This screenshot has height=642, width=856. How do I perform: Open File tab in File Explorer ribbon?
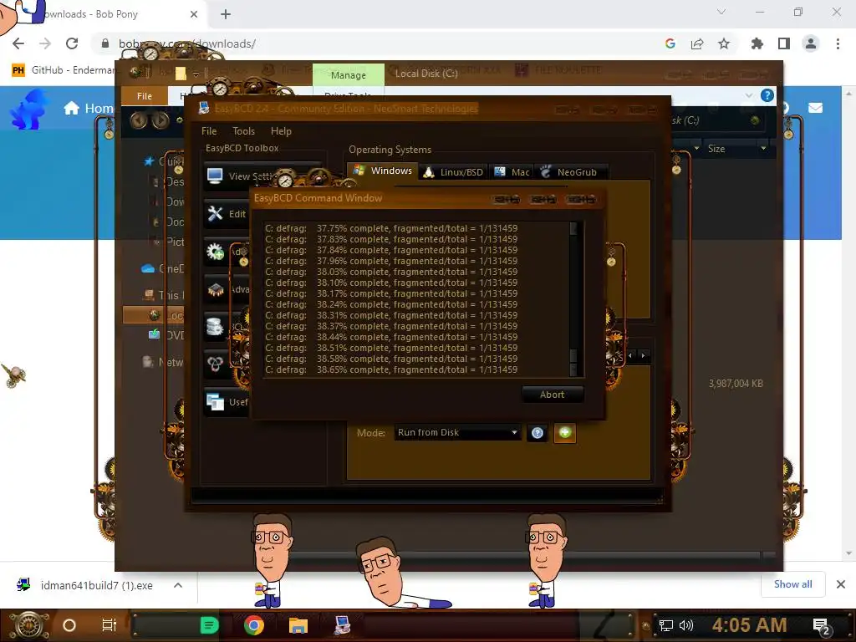[x=144, y=96]
